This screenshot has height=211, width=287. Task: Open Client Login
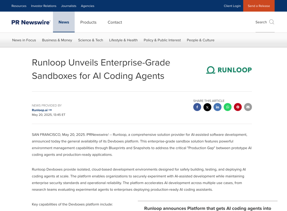tap(232, 6)
